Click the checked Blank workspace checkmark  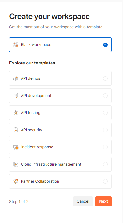(x=105, y=45)
